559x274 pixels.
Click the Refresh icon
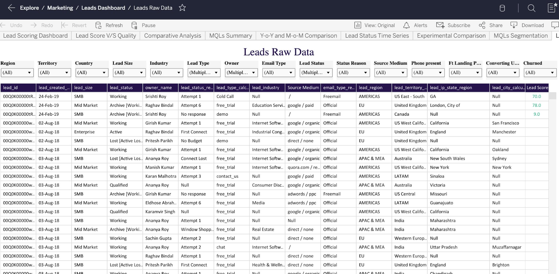(x=98, y=25)
